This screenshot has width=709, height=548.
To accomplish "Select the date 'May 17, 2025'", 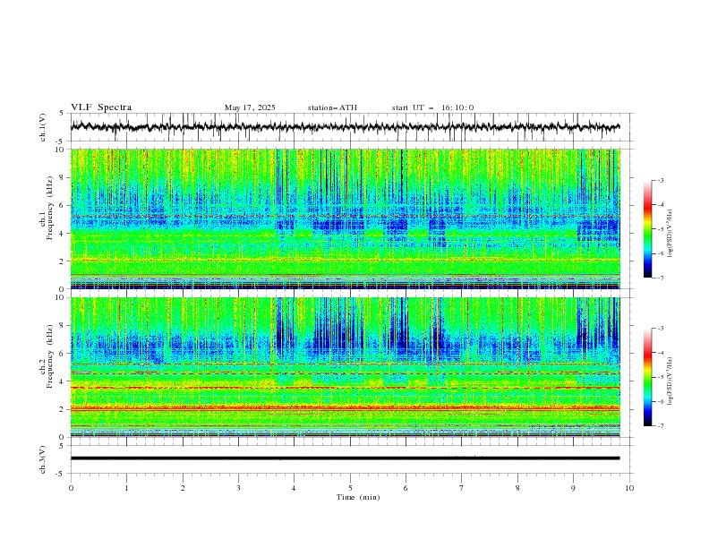I will (250, 107).
